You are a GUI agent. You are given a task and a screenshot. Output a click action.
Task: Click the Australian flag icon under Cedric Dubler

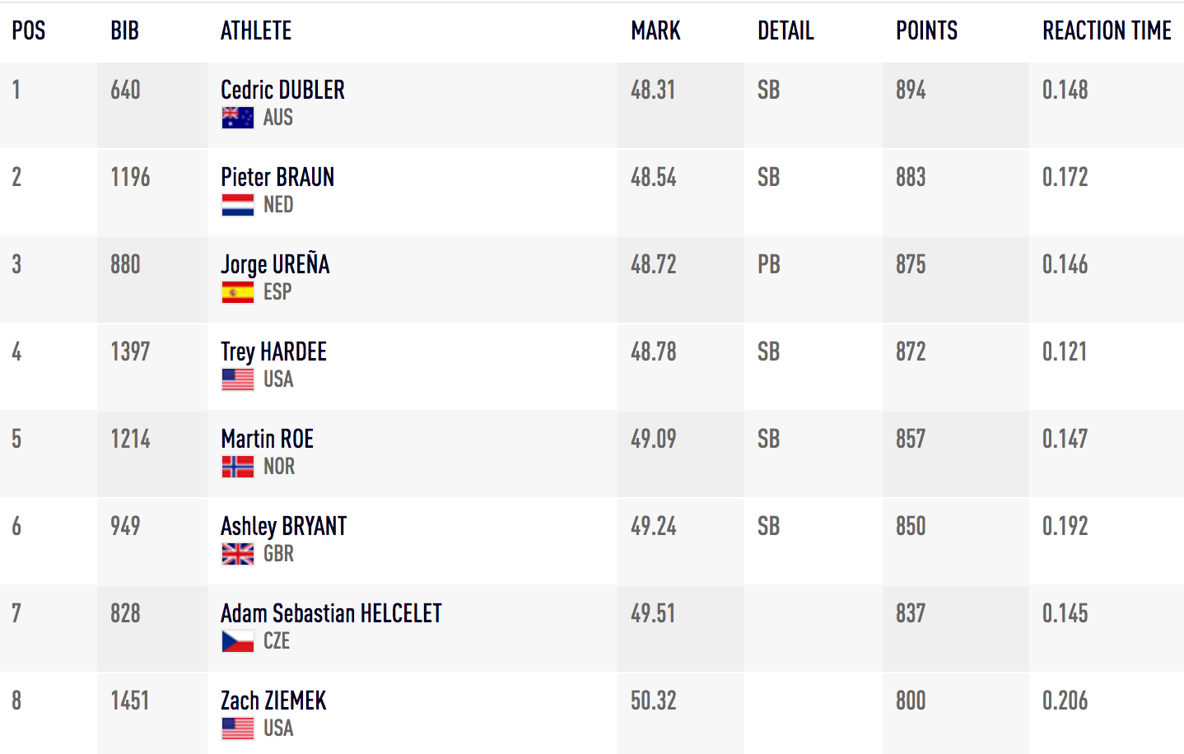237,118
